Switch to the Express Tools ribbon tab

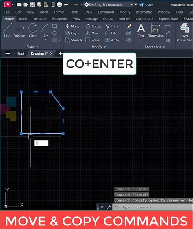[168, 19]
